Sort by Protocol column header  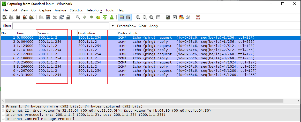click(124, 33)
